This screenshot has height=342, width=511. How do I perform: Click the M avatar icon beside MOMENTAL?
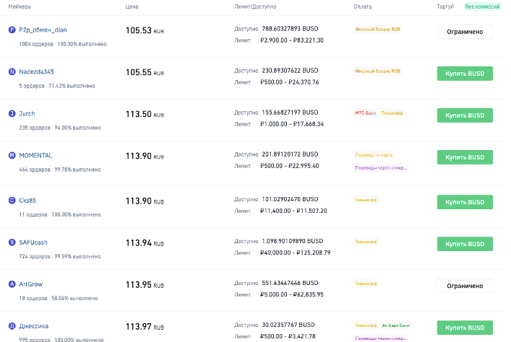(12, 156)
